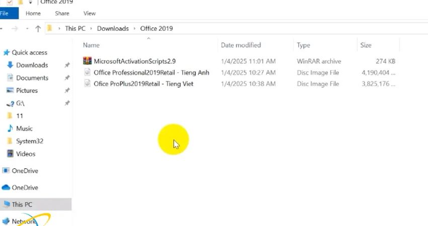Click pin icon beside G:\ drive

pyautogui.click(x=67, y=103)
